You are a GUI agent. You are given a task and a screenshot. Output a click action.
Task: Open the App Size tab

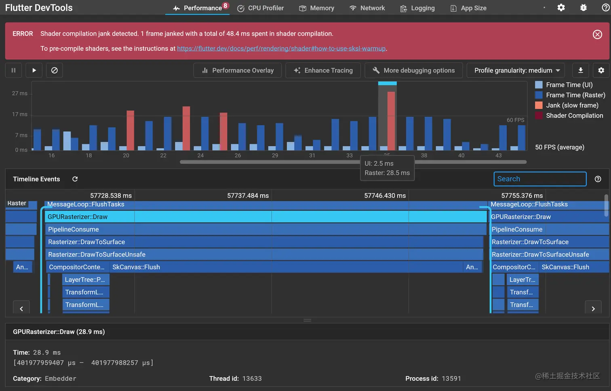pos(468,8)
